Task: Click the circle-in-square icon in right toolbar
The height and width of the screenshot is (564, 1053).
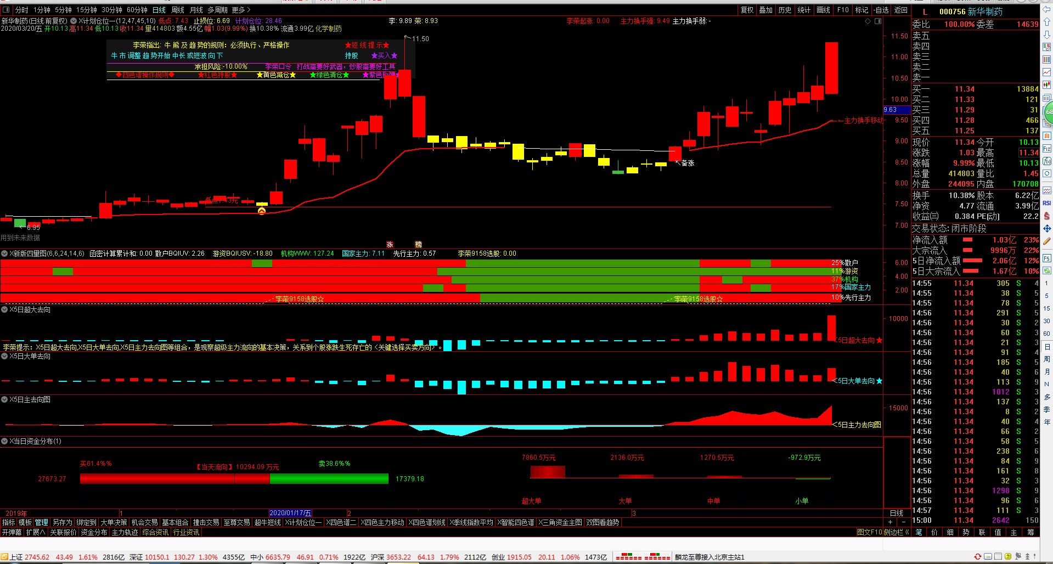Action: click(x=1047, y=173)
